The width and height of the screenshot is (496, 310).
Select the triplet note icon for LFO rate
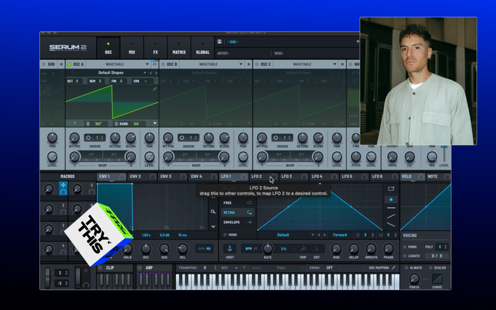[x=303, y=248]
